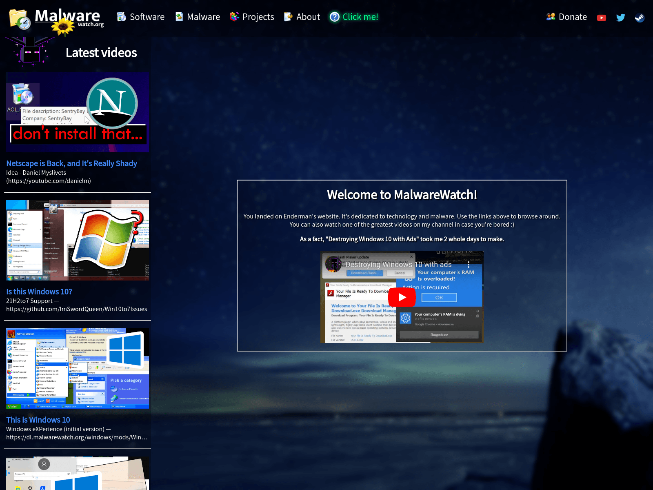Viewport: 653px width, 490px height.
Task: Play the embedded YouTube video
Action: [402, 297]
